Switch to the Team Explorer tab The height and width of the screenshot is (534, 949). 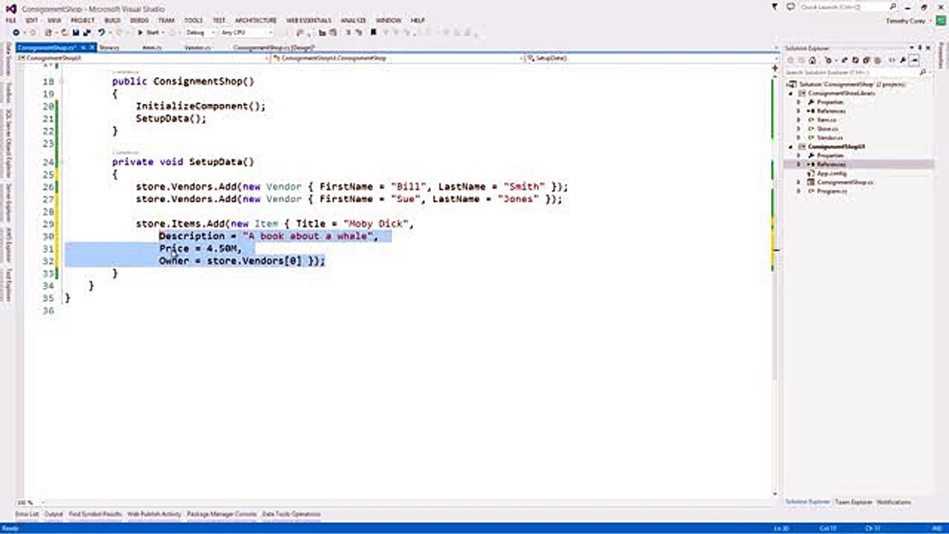(x=854, y=502)
